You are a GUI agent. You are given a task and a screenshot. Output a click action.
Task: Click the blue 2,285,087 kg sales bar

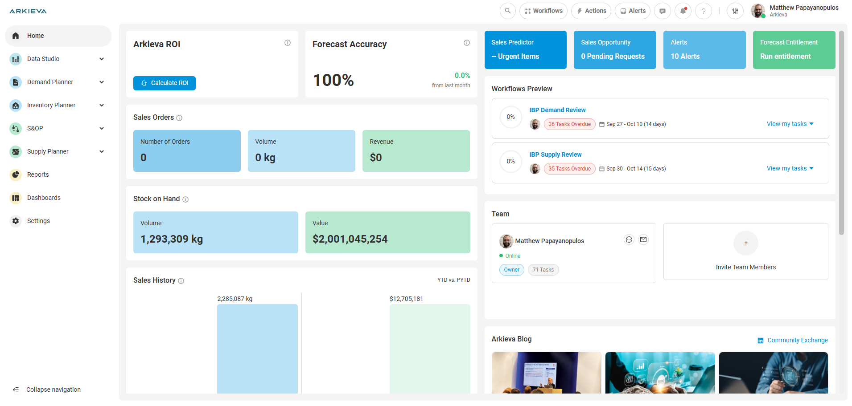[257, 349]
